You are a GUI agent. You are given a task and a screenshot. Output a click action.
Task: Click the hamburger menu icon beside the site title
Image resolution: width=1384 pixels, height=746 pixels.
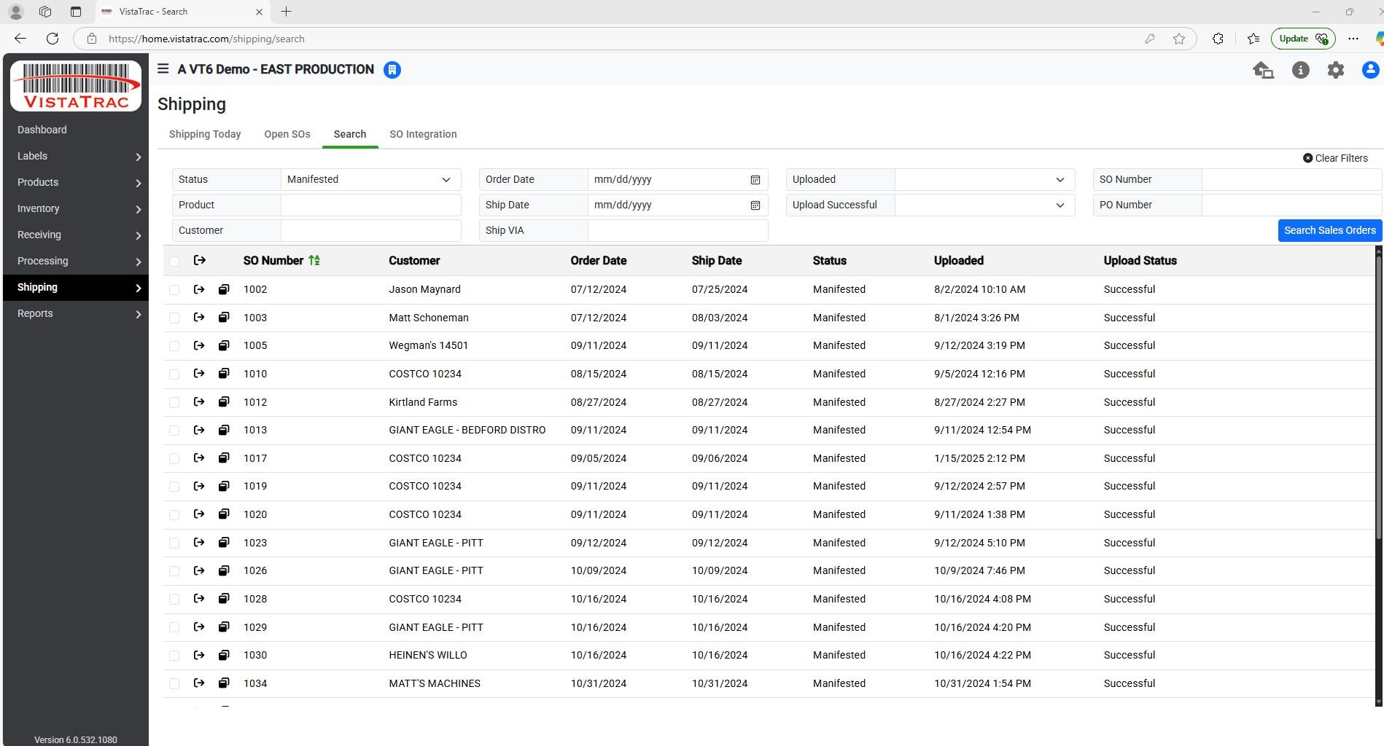click(x=163, y=68)
